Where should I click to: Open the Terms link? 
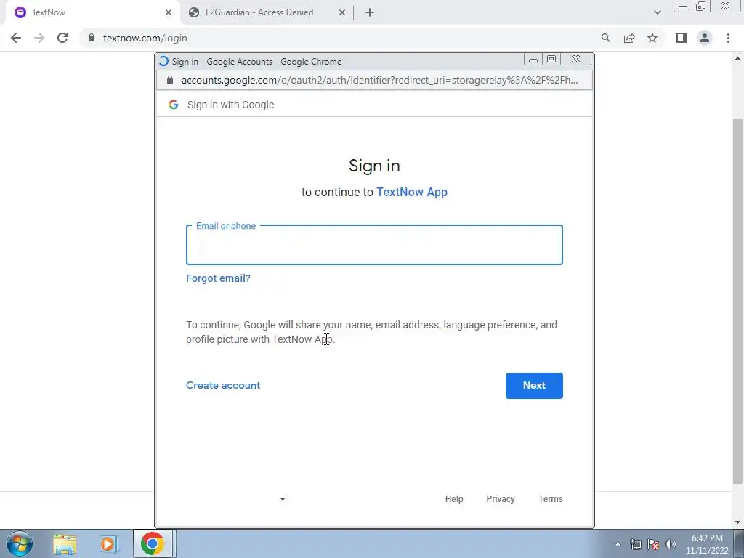[x=551, y=498]
